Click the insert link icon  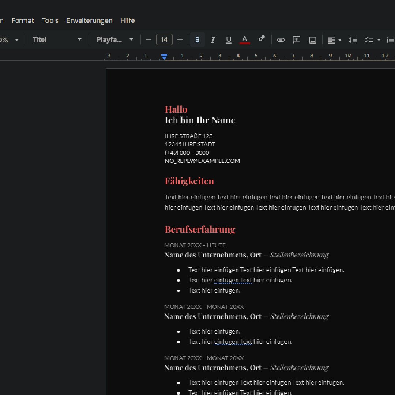(281, 40)
